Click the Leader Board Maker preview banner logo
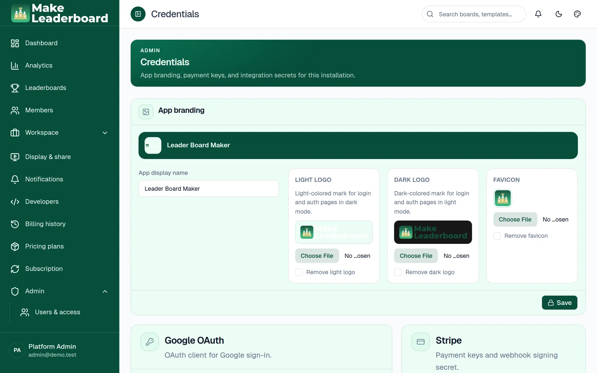Screen dimensions: 597x373 [x=153, y=145]
